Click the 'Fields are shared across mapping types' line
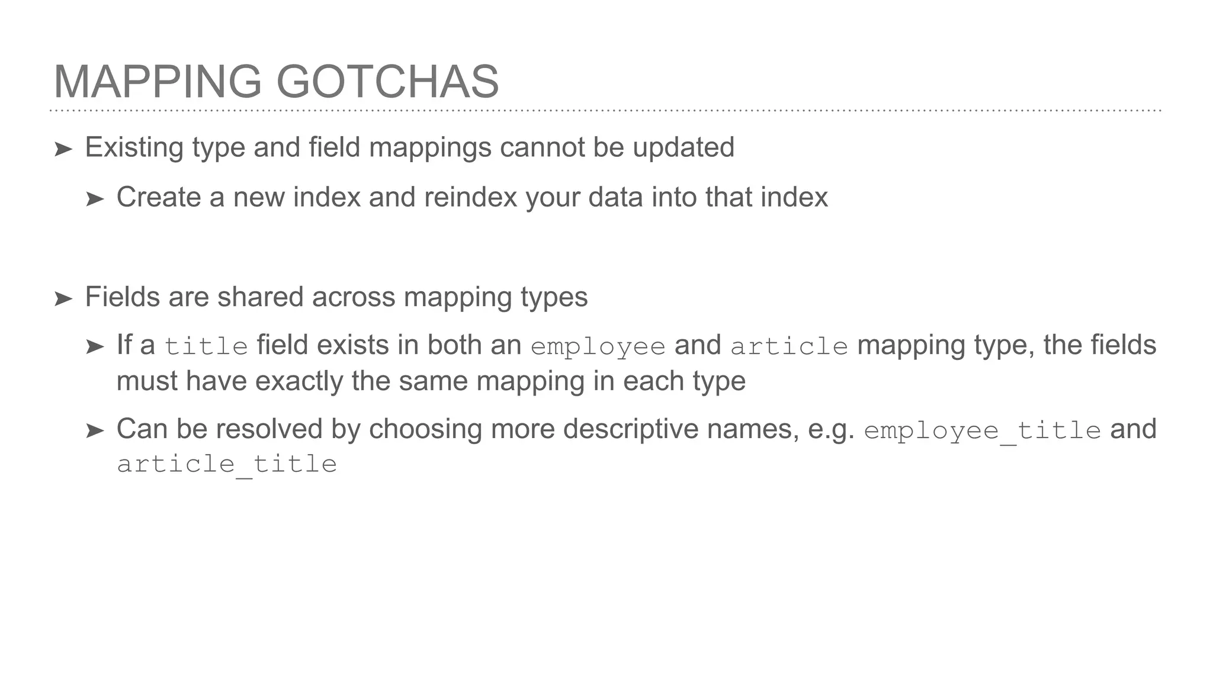1213x682 pixels. 336,297
